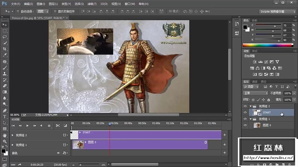Expand 视频组 1 track in timeline
The width and height of the screenshot is (298, 167).
pyautogui.click(x=12, y=145)
